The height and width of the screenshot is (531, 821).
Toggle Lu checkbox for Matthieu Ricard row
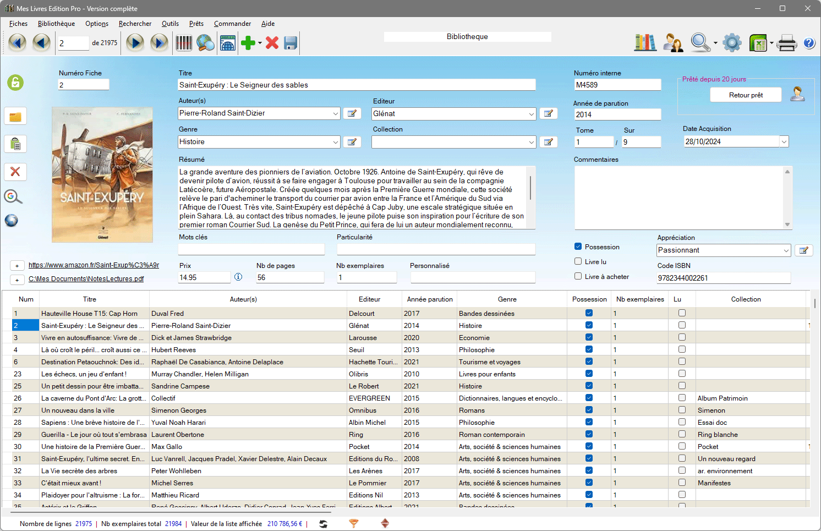[x=682, y=495]
